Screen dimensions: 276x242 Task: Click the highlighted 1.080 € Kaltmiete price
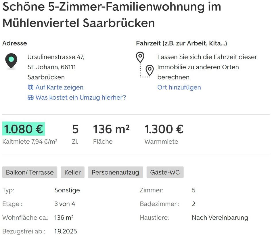pyautogui.click(x=24, y=129)
